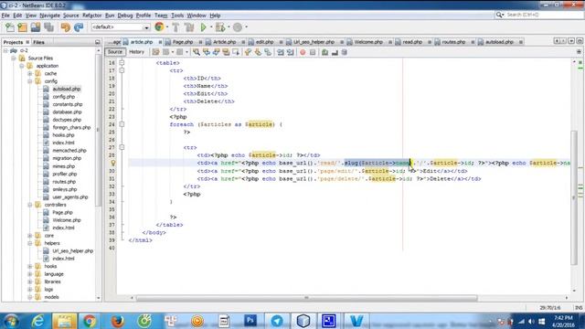This screenshot has height=329, width=585.
Task: Click the Shift Line Right icon
Action: coord(291,52)
